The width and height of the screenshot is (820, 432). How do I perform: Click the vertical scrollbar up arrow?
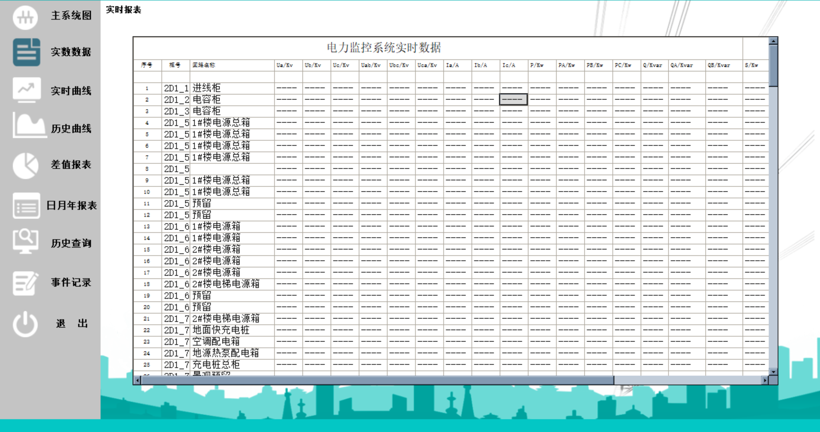click(774, 41)
